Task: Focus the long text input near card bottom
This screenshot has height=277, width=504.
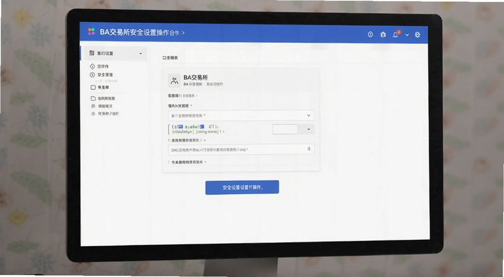Action: coord(241,149)
